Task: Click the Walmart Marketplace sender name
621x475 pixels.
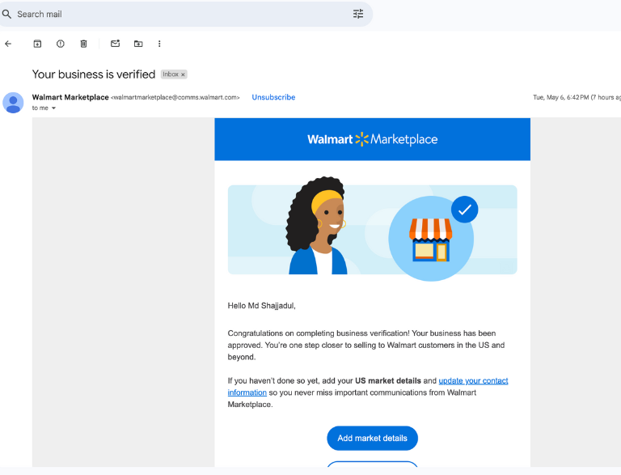Action: pyautogui.click(x=70, y=97)
